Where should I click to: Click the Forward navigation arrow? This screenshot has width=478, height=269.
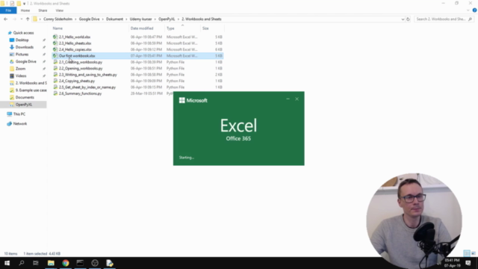14,19
